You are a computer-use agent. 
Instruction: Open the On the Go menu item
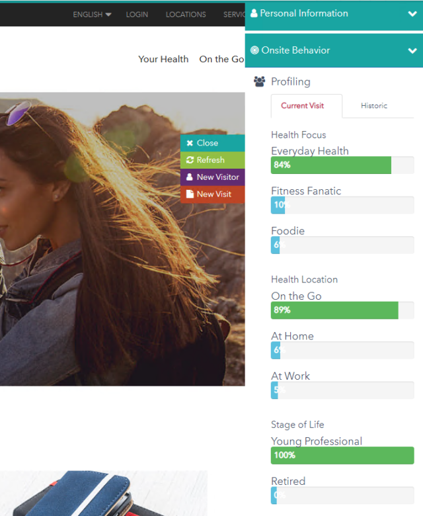(221, 59)
